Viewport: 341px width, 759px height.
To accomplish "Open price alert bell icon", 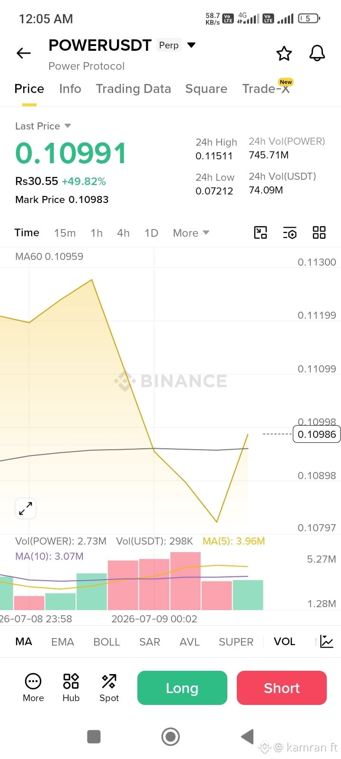I will [317, 53].
